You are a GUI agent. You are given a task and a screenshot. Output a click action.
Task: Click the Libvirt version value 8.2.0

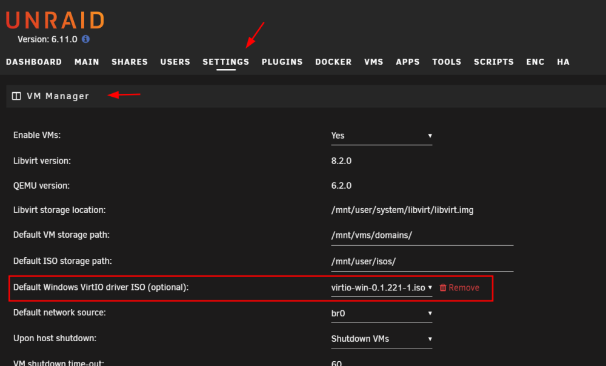[x=341, y=161]
